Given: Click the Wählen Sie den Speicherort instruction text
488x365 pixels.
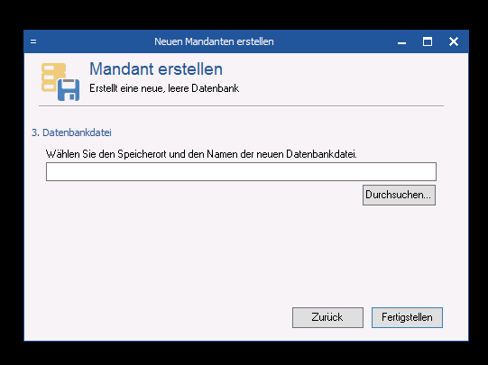Looking at the screenshot, I should pos(201,154).
